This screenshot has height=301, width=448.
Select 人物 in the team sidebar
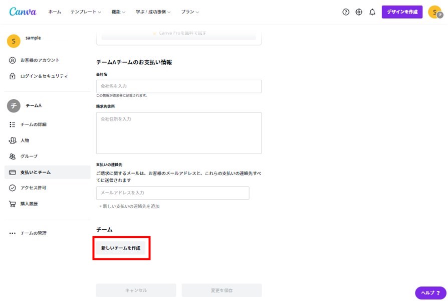coord(25,140)
